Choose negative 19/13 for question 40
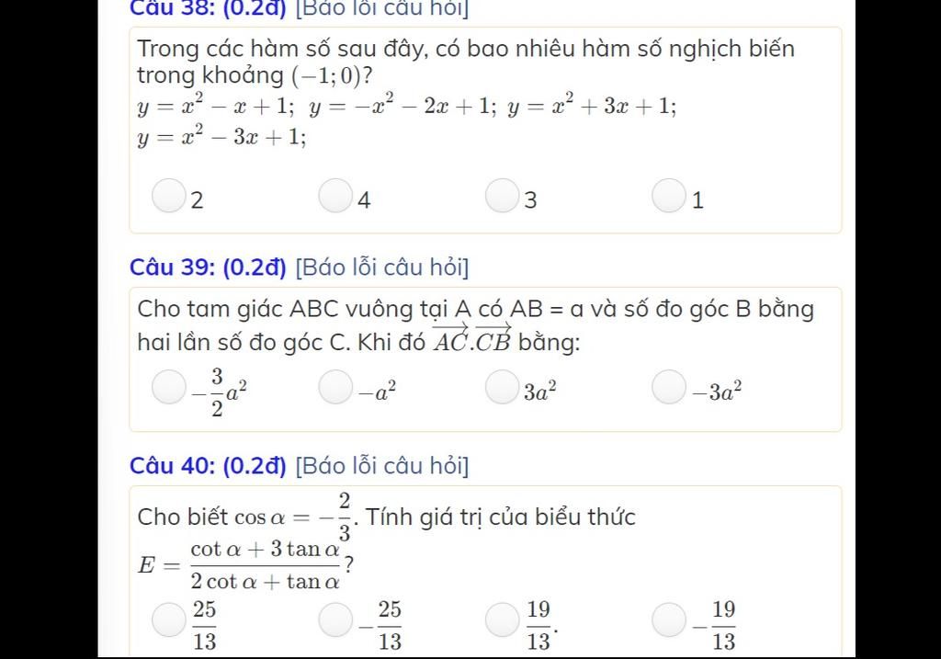 [x=669, y=620]
